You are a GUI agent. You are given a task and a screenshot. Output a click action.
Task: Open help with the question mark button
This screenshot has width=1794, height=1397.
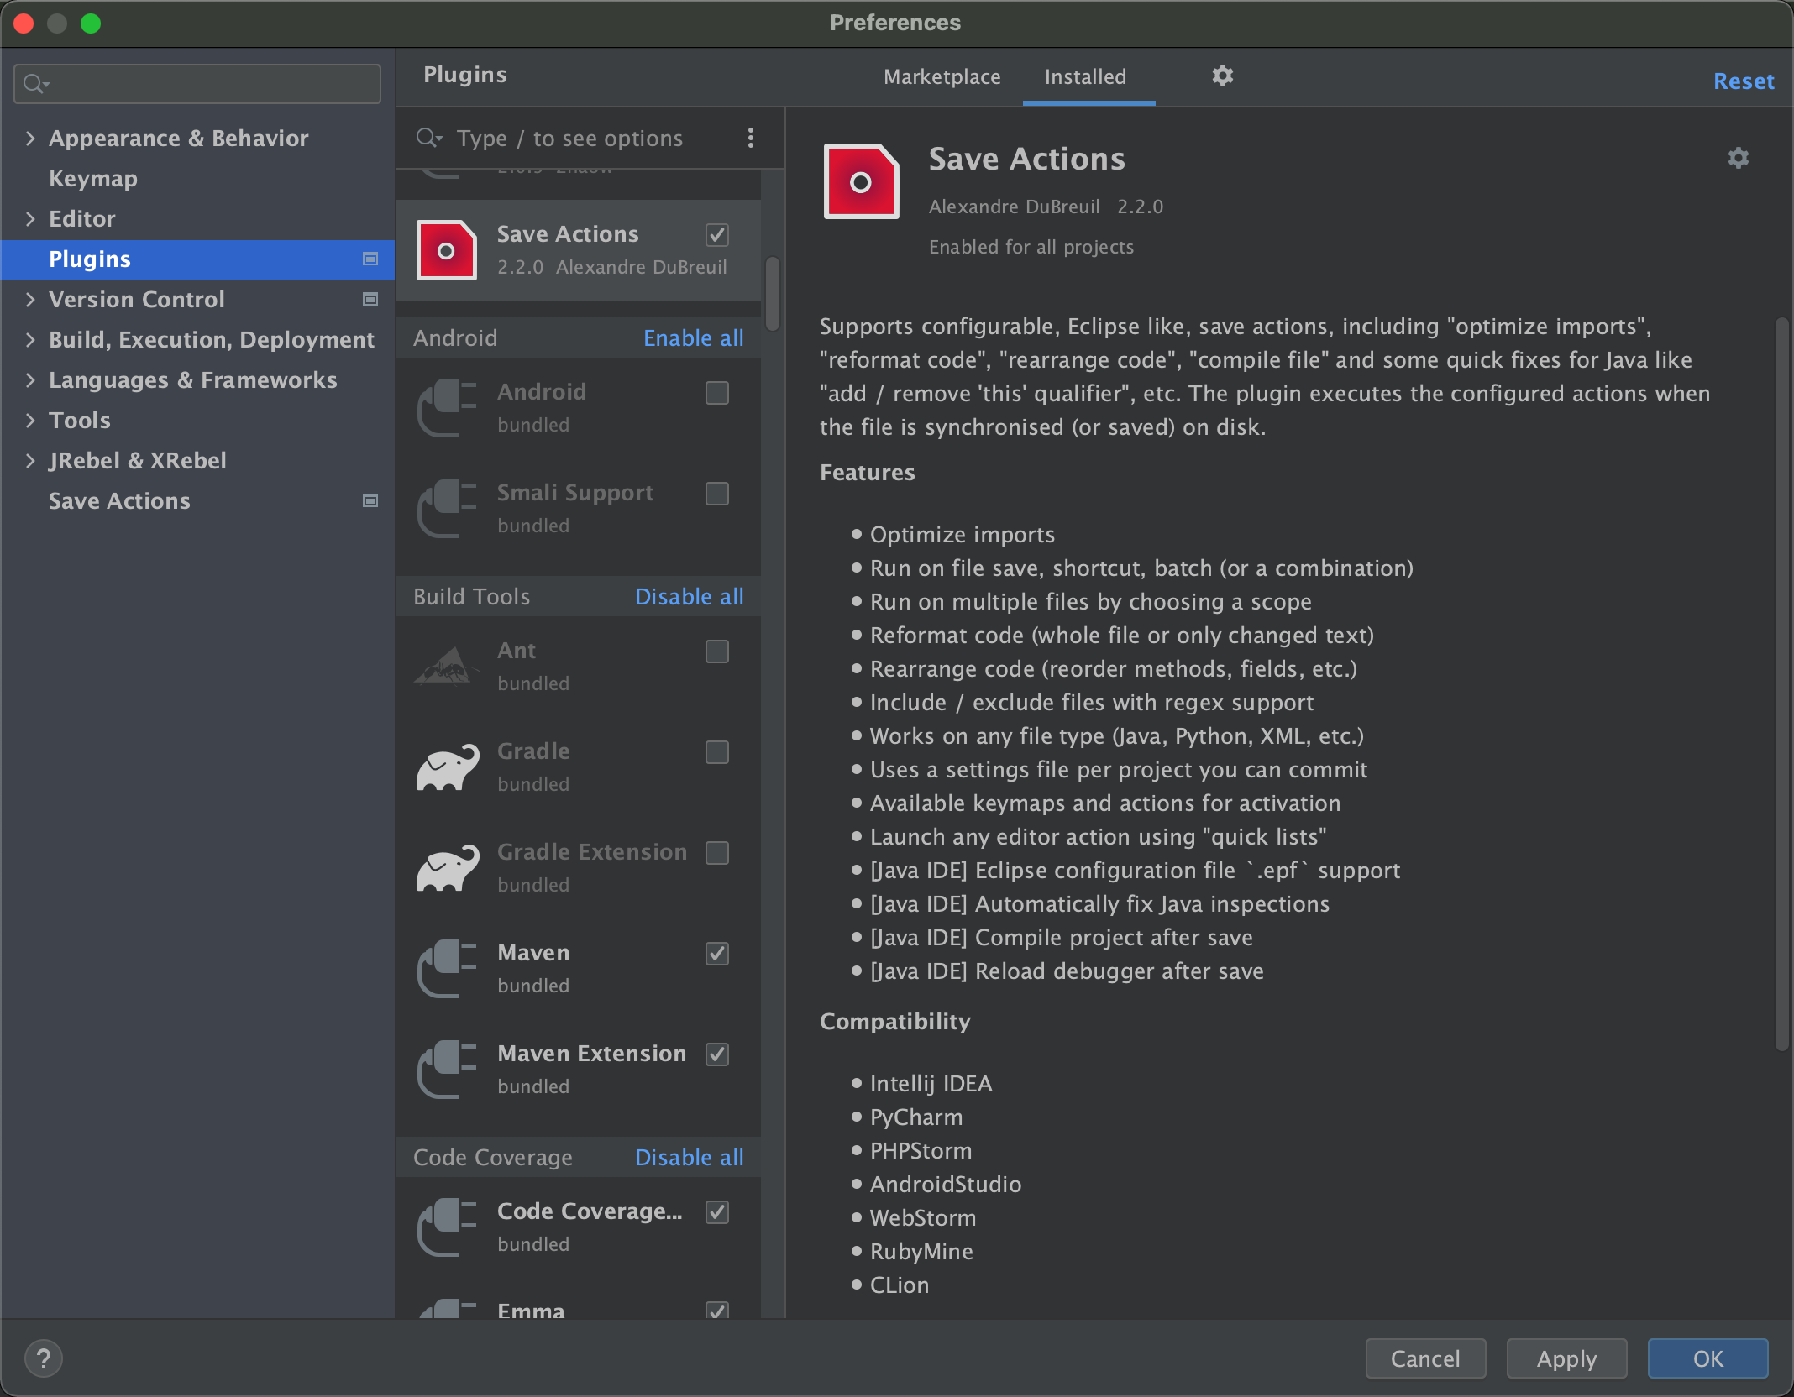coord(44,1358)
